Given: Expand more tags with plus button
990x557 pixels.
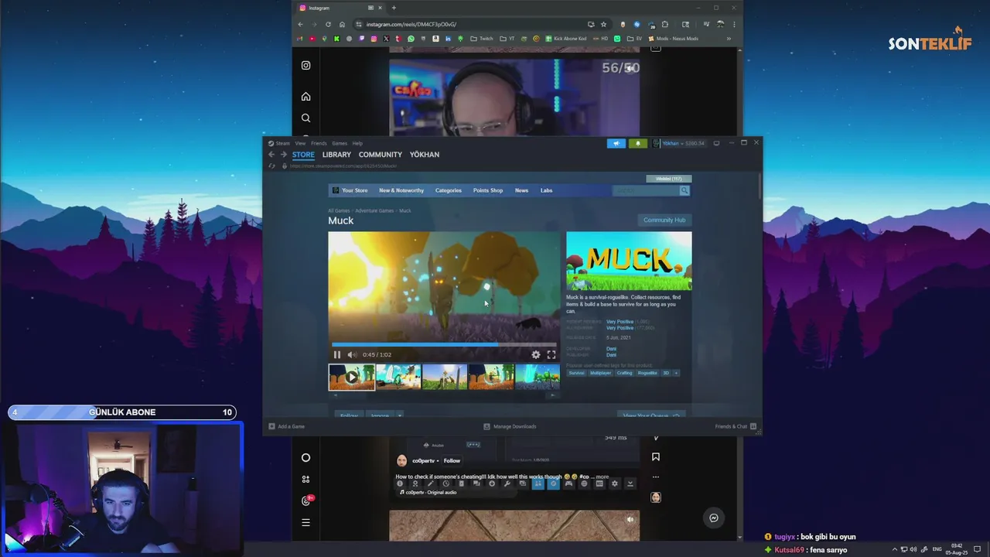Looking at the screenshot, I should 676,373.
